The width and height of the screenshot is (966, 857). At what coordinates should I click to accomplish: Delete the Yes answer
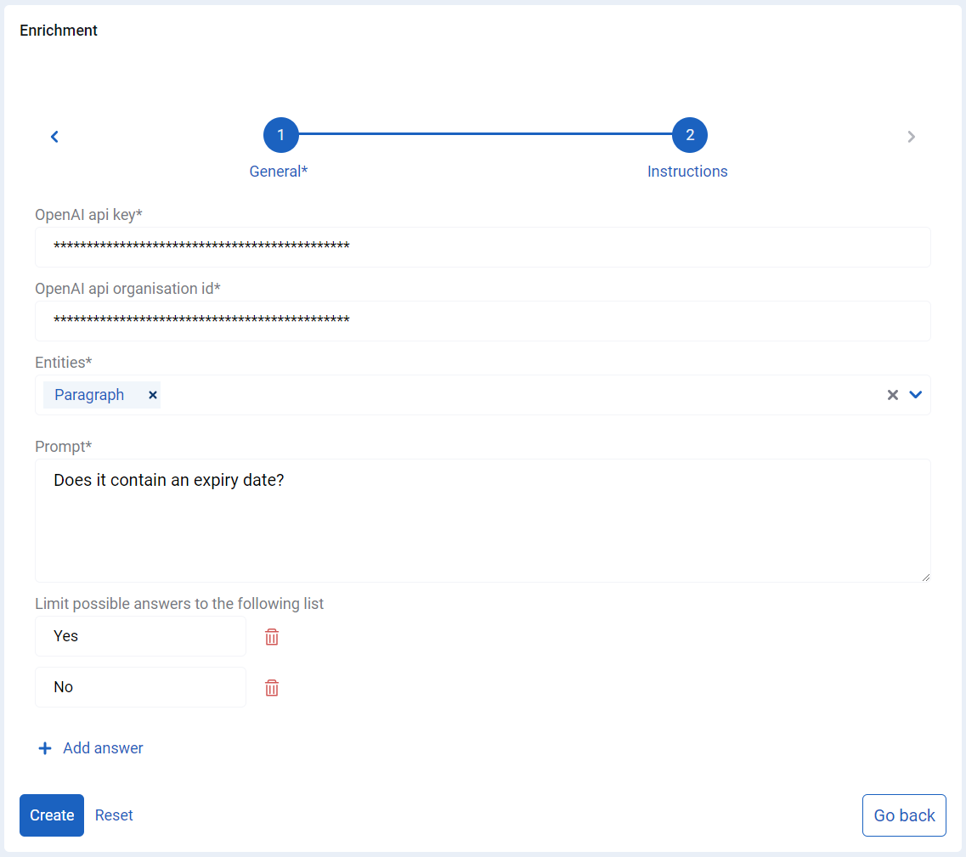coord(272,637)
